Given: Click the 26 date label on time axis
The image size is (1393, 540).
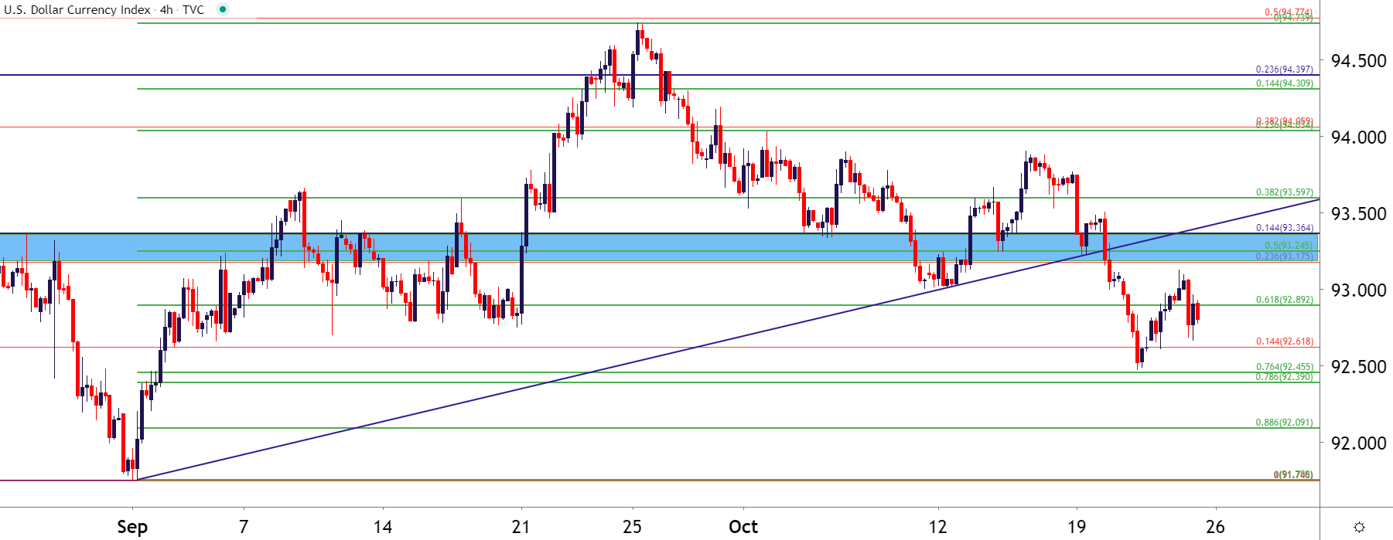Looking at the screenshot, I should pyautogui.click(x=1215, y=527).
